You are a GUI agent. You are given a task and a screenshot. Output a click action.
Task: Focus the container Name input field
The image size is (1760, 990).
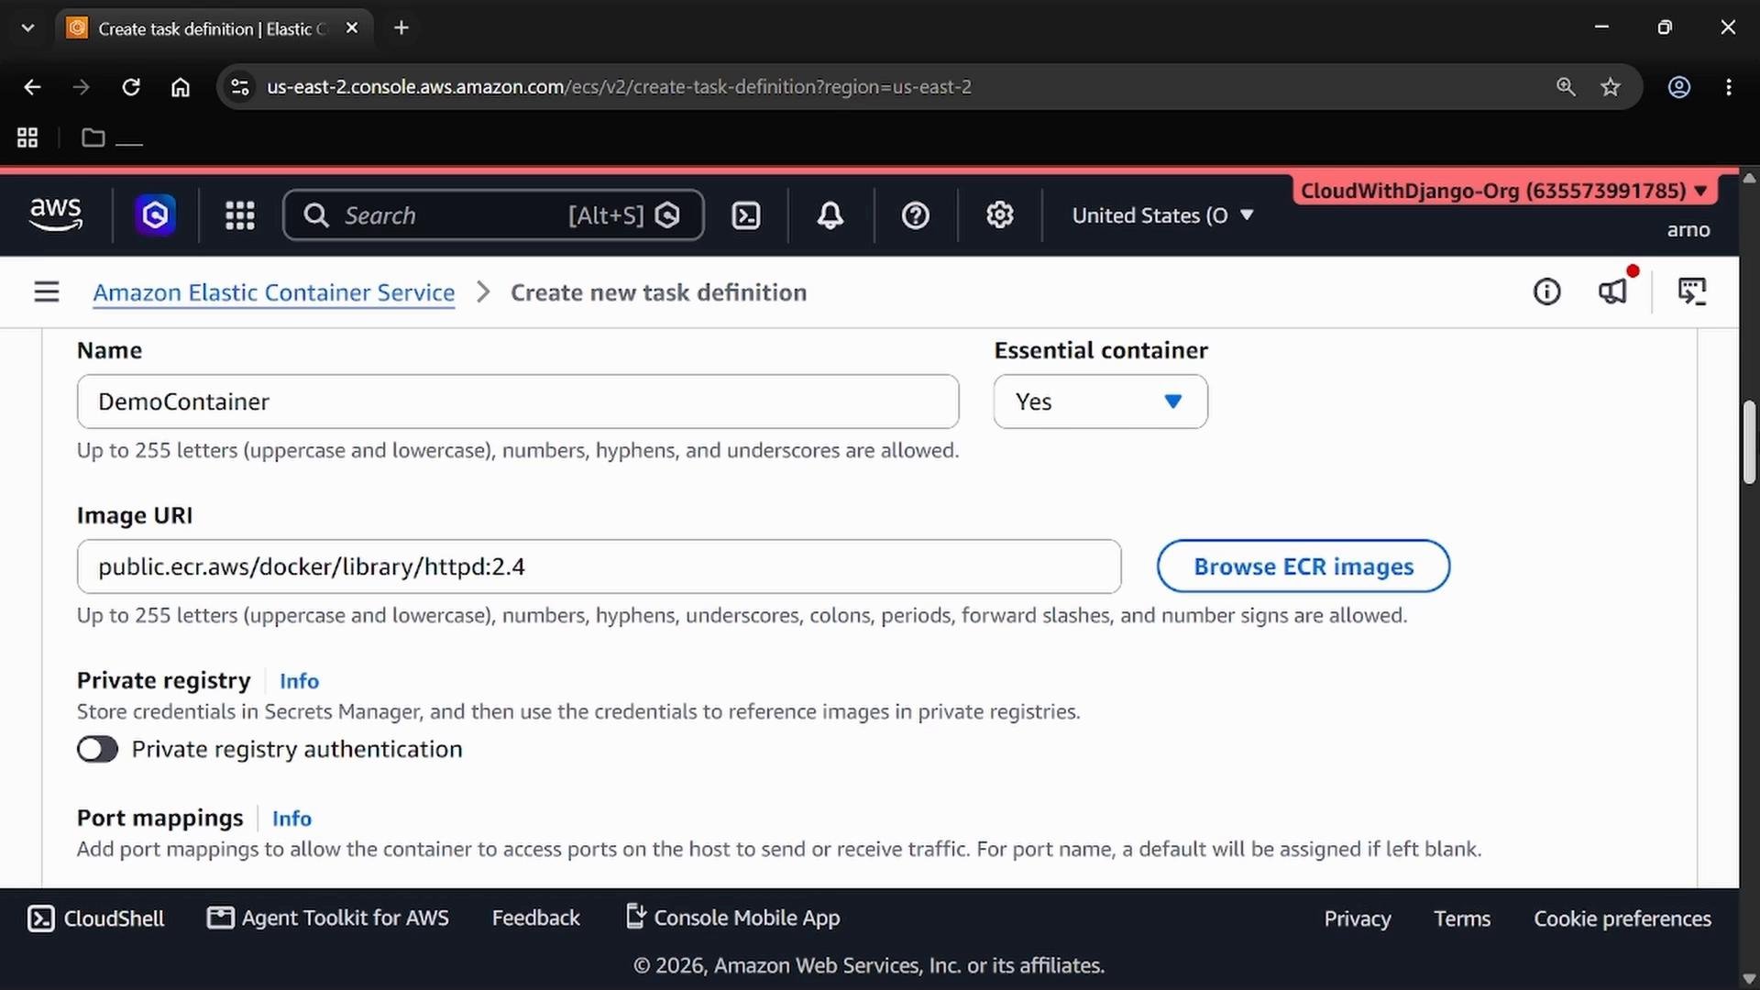coord(518,401)
